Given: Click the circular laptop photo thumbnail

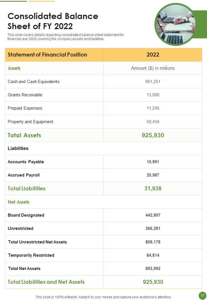Looking at the screenshot, I should click(x=175, y=24).
